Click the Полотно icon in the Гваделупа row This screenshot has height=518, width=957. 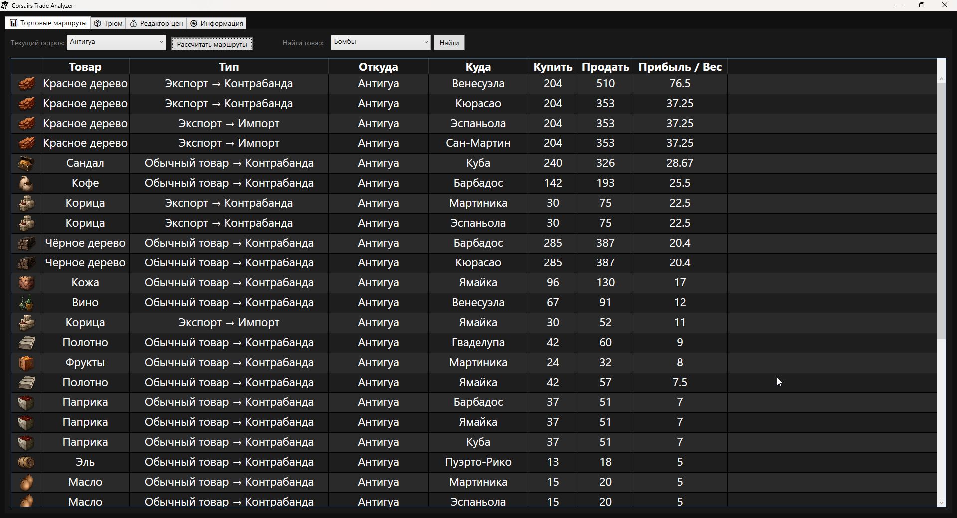pos(26,343)
